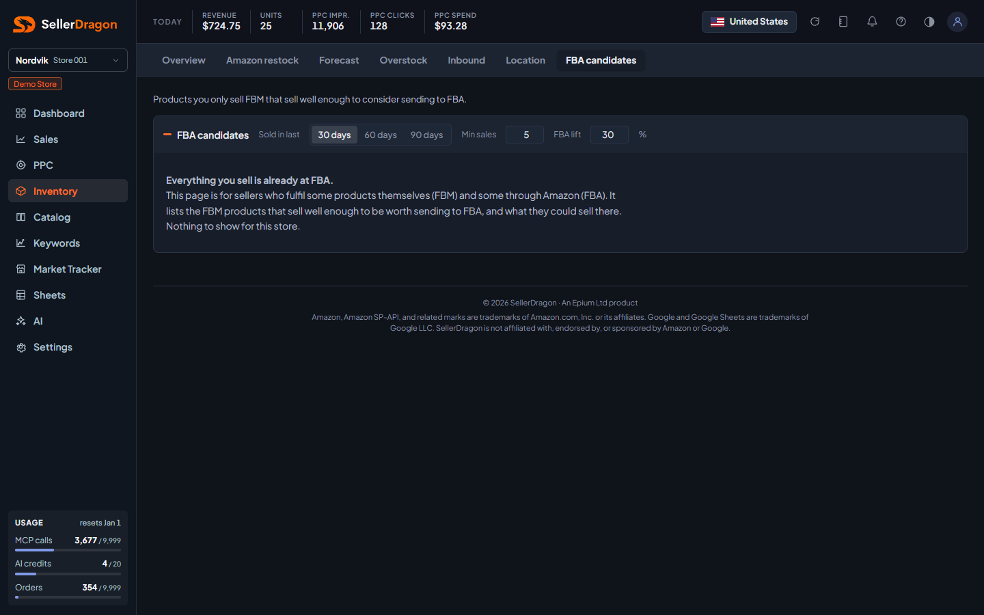Screen dimensions: 984x615
Task: Click the MCP calls usage bar
Action: coord(68,550)
